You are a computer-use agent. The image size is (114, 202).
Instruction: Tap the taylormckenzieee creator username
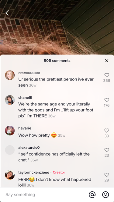click(x=34, y=173)
